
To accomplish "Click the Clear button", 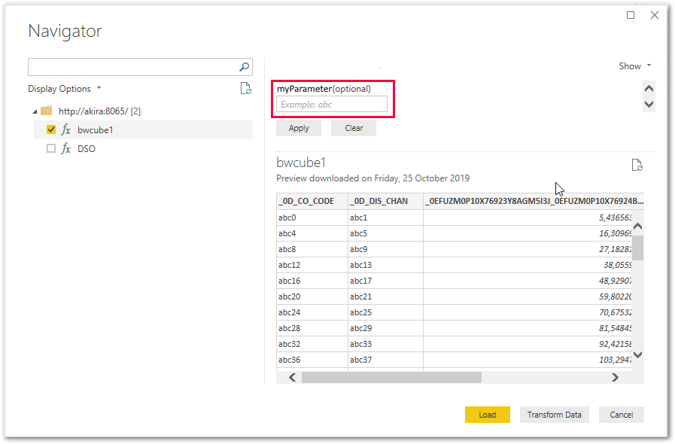I will point(353,128).
